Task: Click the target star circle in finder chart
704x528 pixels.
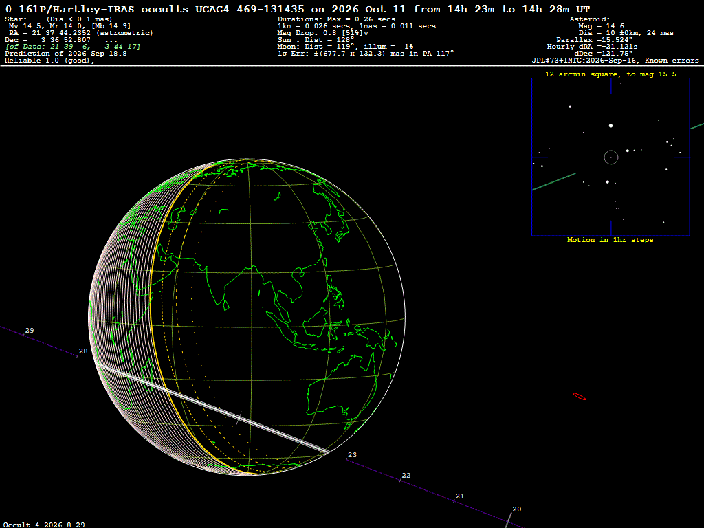Action: click(x=610, y=157)
